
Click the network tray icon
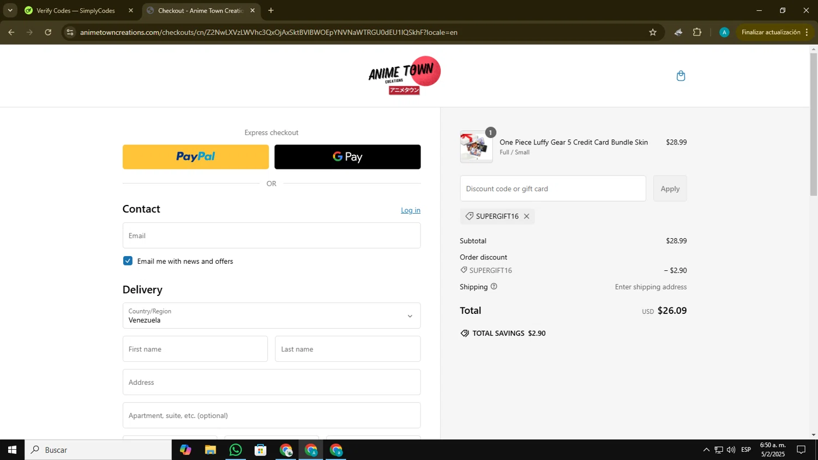pos(719,450)
